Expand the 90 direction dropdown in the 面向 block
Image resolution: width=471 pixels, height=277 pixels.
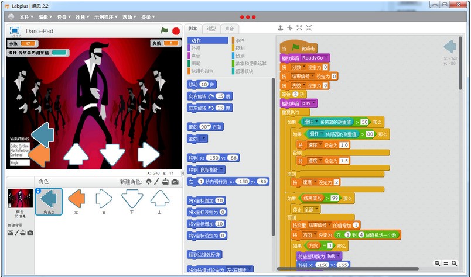tap(210, 127)
